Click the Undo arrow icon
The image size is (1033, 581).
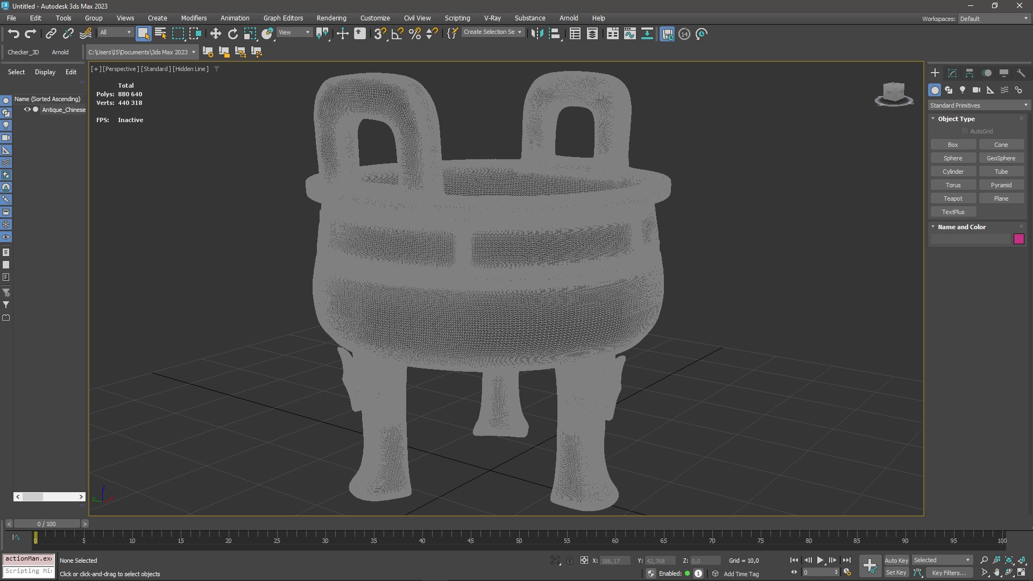coord(13,34)
